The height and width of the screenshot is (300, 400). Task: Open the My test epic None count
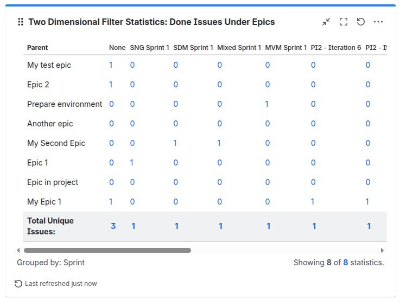point(111,65)
